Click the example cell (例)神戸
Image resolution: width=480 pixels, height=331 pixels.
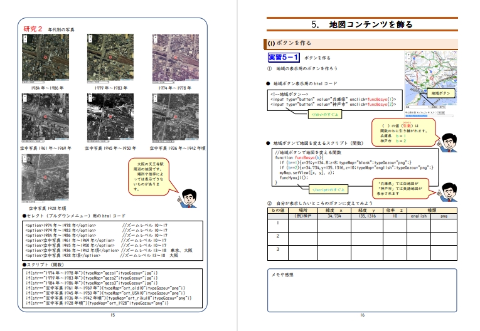point(303,216)
